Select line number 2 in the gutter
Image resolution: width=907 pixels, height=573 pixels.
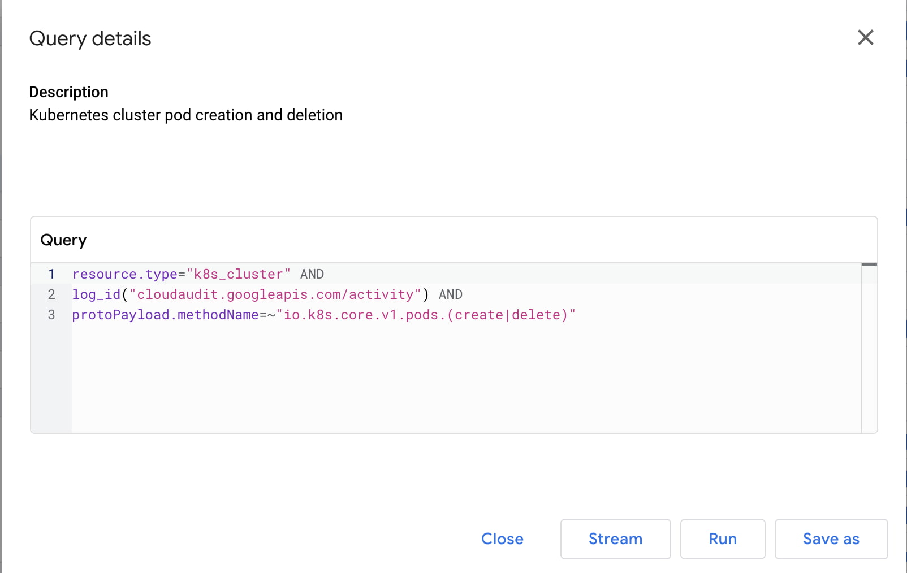51,294
